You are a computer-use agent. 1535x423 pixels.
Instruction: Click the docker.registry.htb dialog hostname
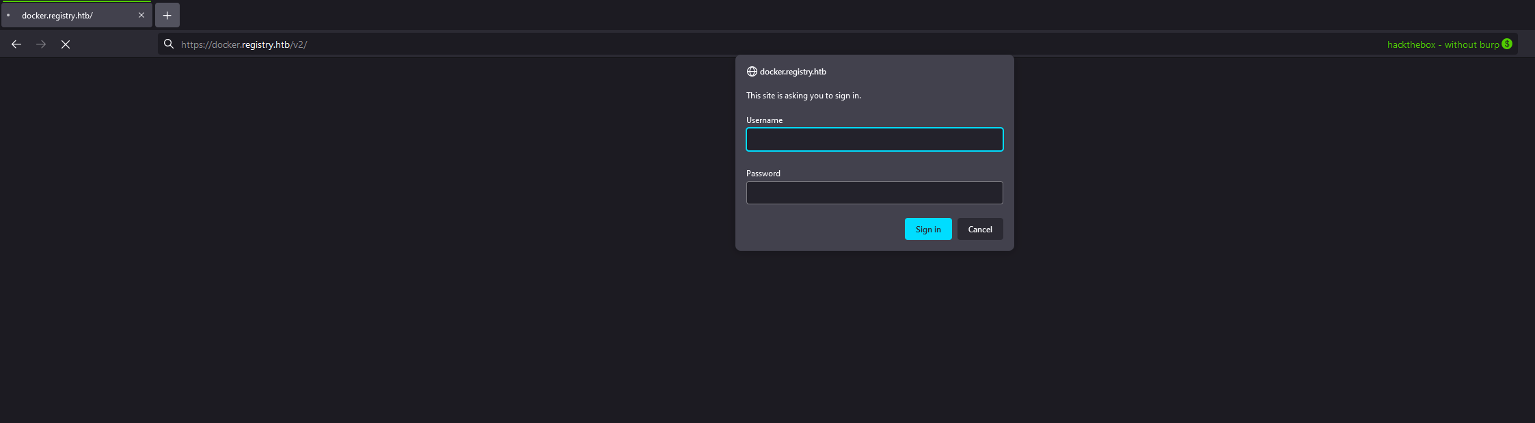point(793,72)
